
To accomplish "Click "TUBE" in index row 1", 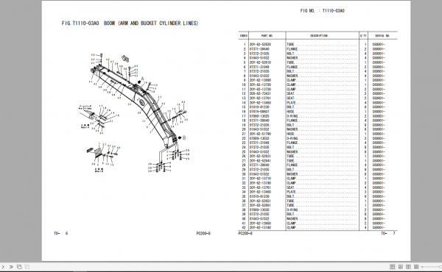I will click(290, 44).
